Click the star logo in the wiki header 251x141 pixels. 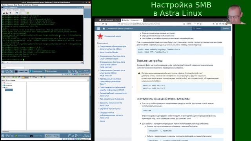pos(104,29)
